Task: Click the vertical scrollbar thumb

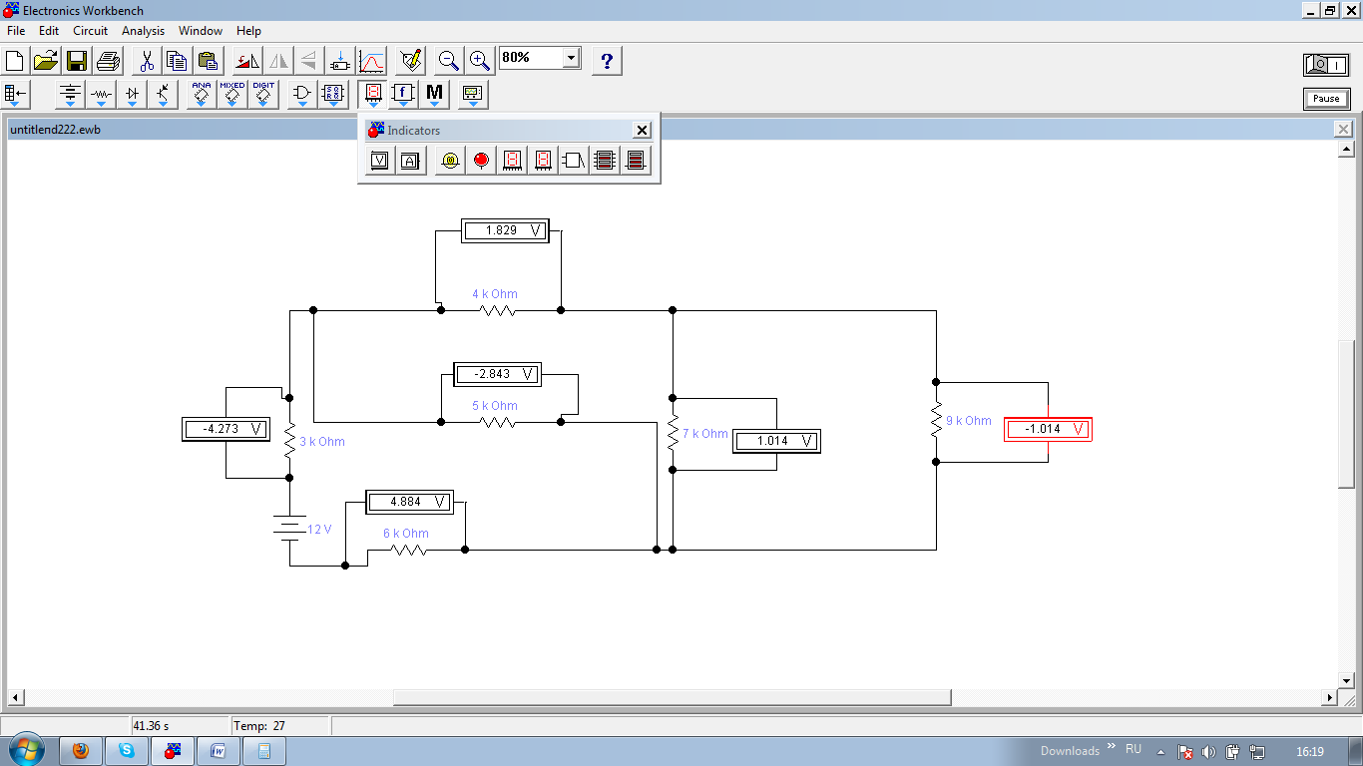Action: pos(1346,414)
